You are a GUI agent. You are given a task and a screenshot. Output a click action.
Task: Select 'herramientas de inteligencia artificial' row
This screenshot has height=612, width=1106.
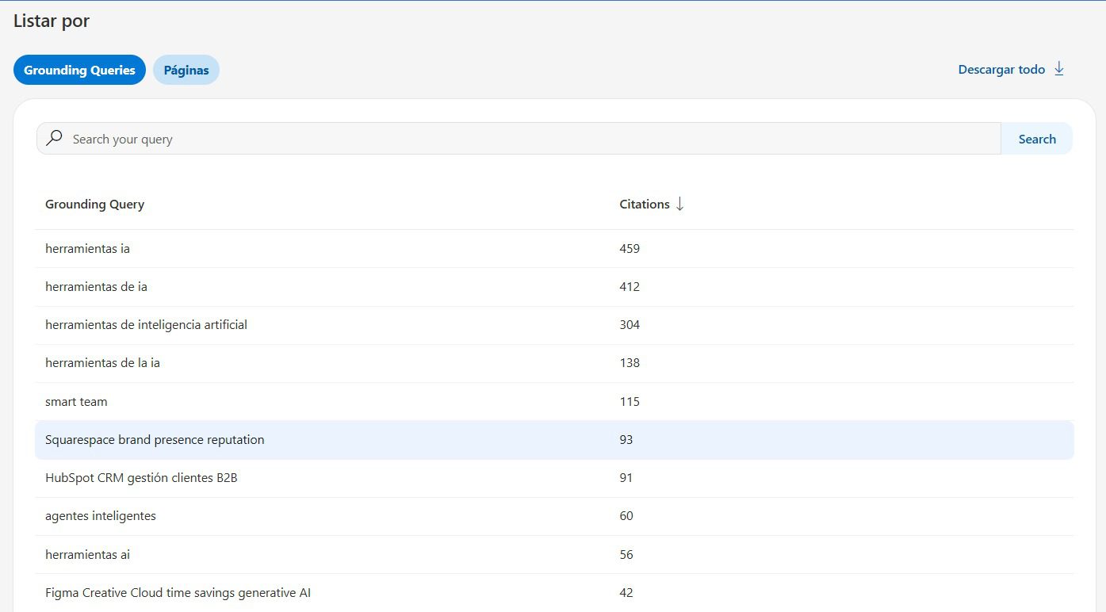click(x=146, y=325)
